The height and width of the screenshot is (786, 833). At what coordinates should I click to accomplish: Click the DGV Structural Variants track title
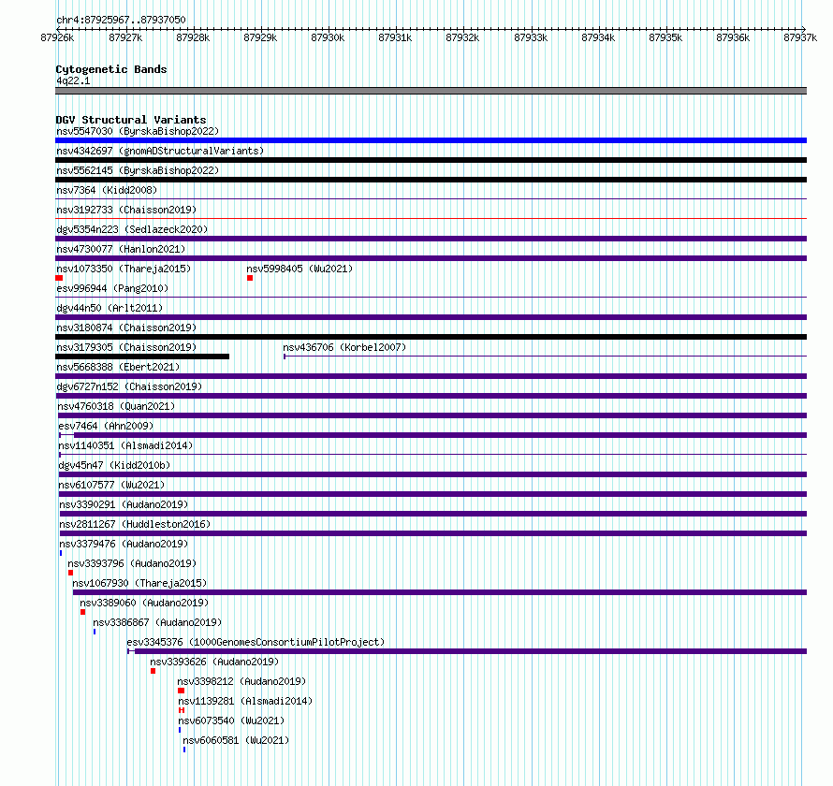[131, 120]
